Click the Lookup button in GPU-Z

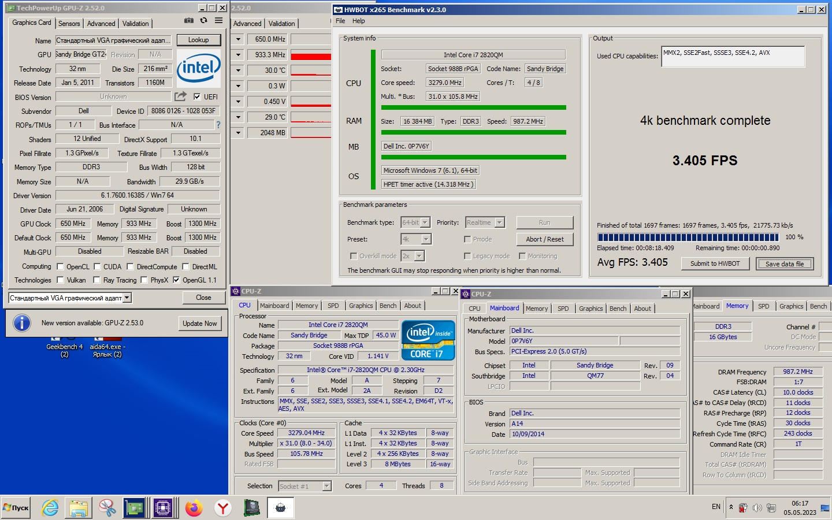[198, 40]
